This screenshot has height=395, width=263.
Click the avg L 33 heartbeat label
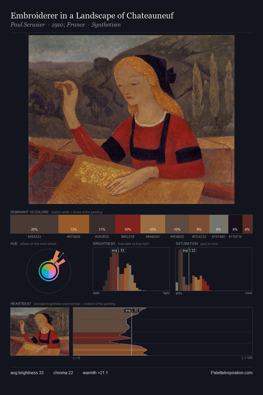(x=131, y=310)
